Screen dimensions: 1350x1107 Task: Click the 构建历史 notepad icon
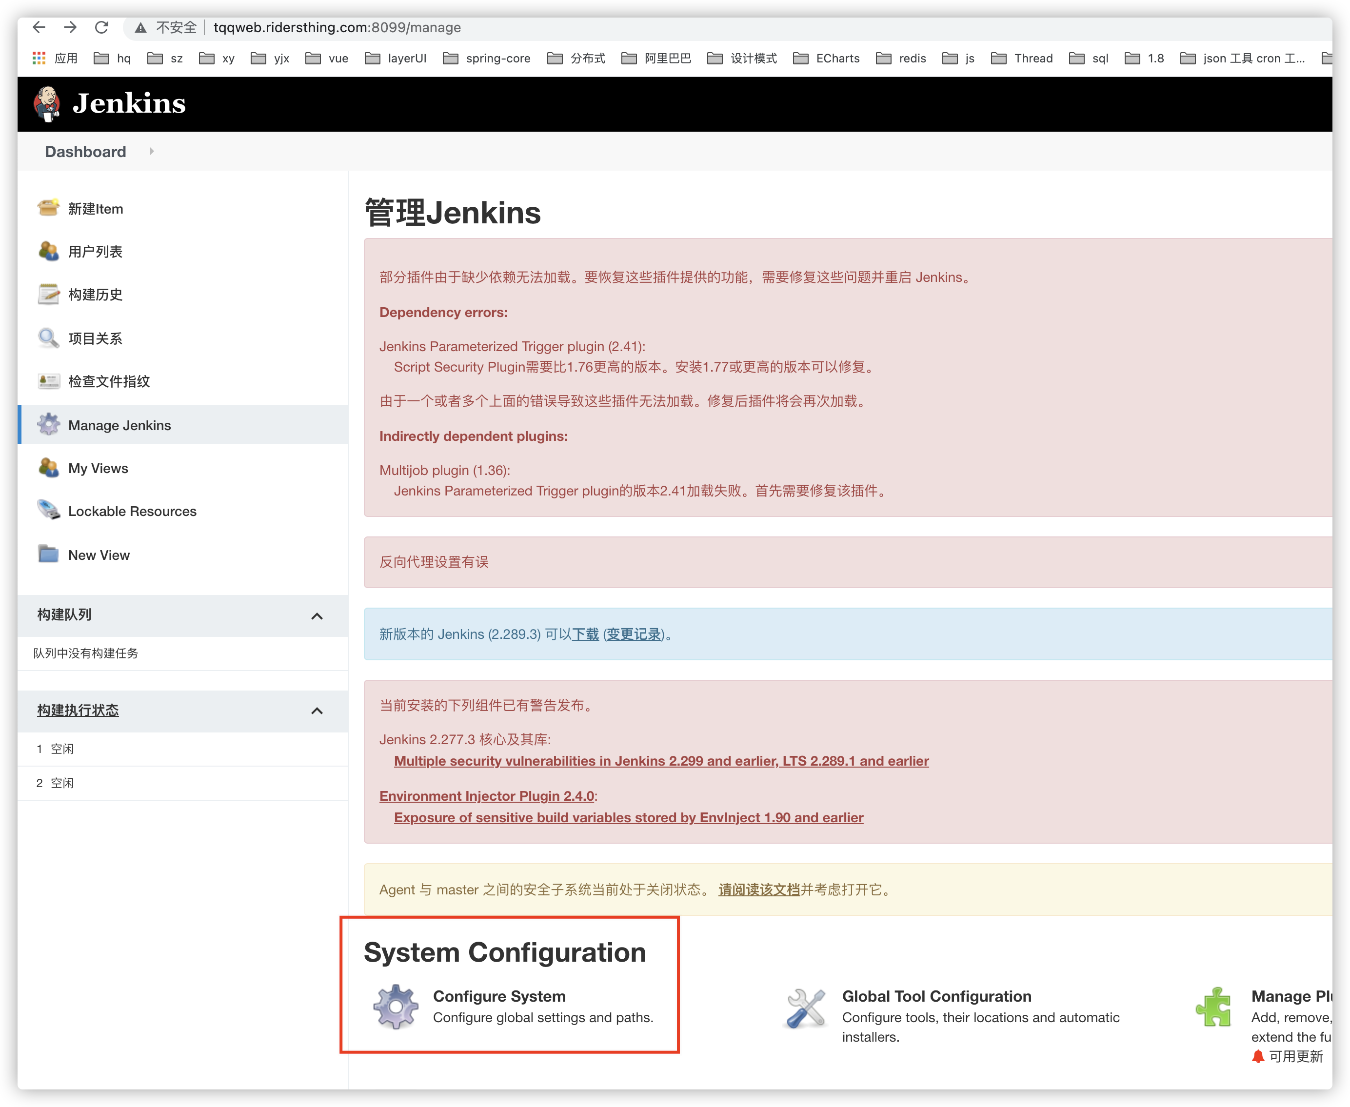click(48, 294)
